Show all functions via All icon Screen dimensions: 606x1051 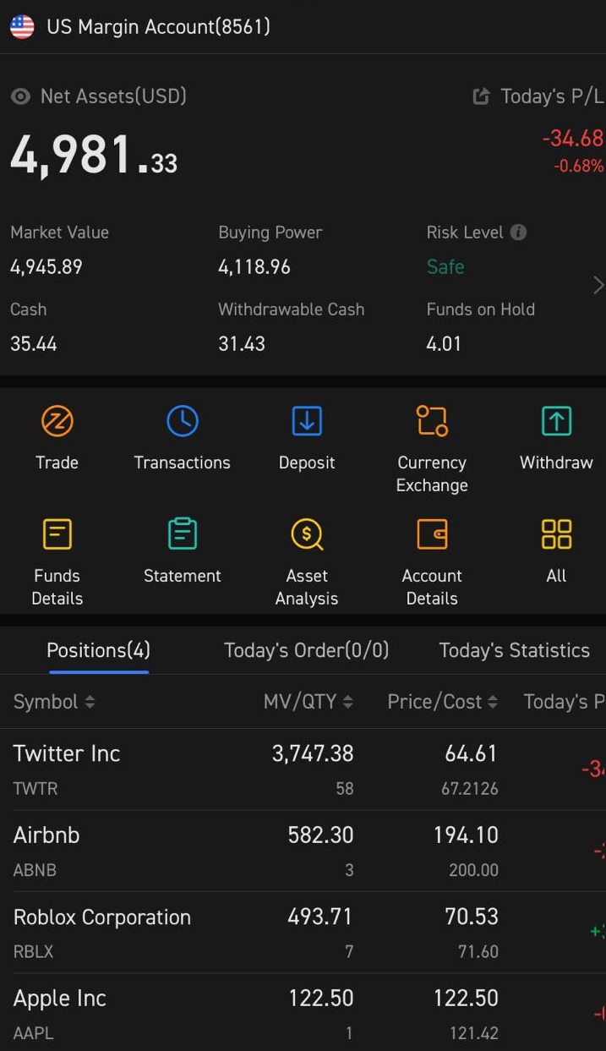pos(556,534)
